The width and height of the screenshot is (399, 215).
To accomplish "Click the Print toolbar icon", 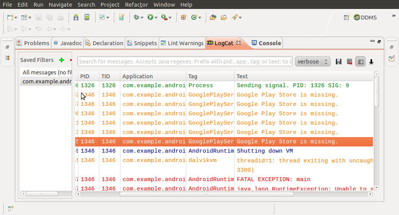I will (60, 17).
